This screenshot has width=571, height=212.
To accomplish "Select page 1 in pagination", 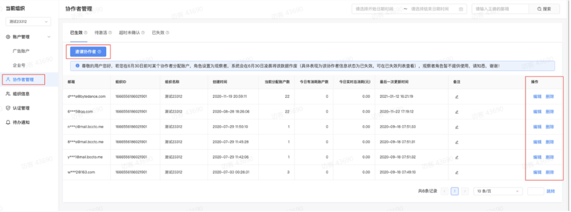I will coord(455,192).
